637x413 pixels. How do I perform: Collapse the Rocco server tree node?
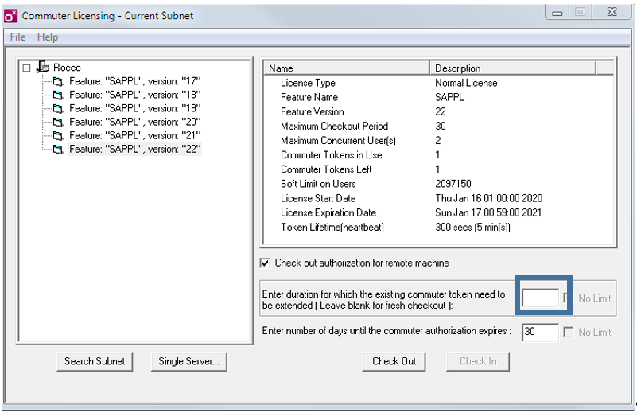click(x=27, y=68)
